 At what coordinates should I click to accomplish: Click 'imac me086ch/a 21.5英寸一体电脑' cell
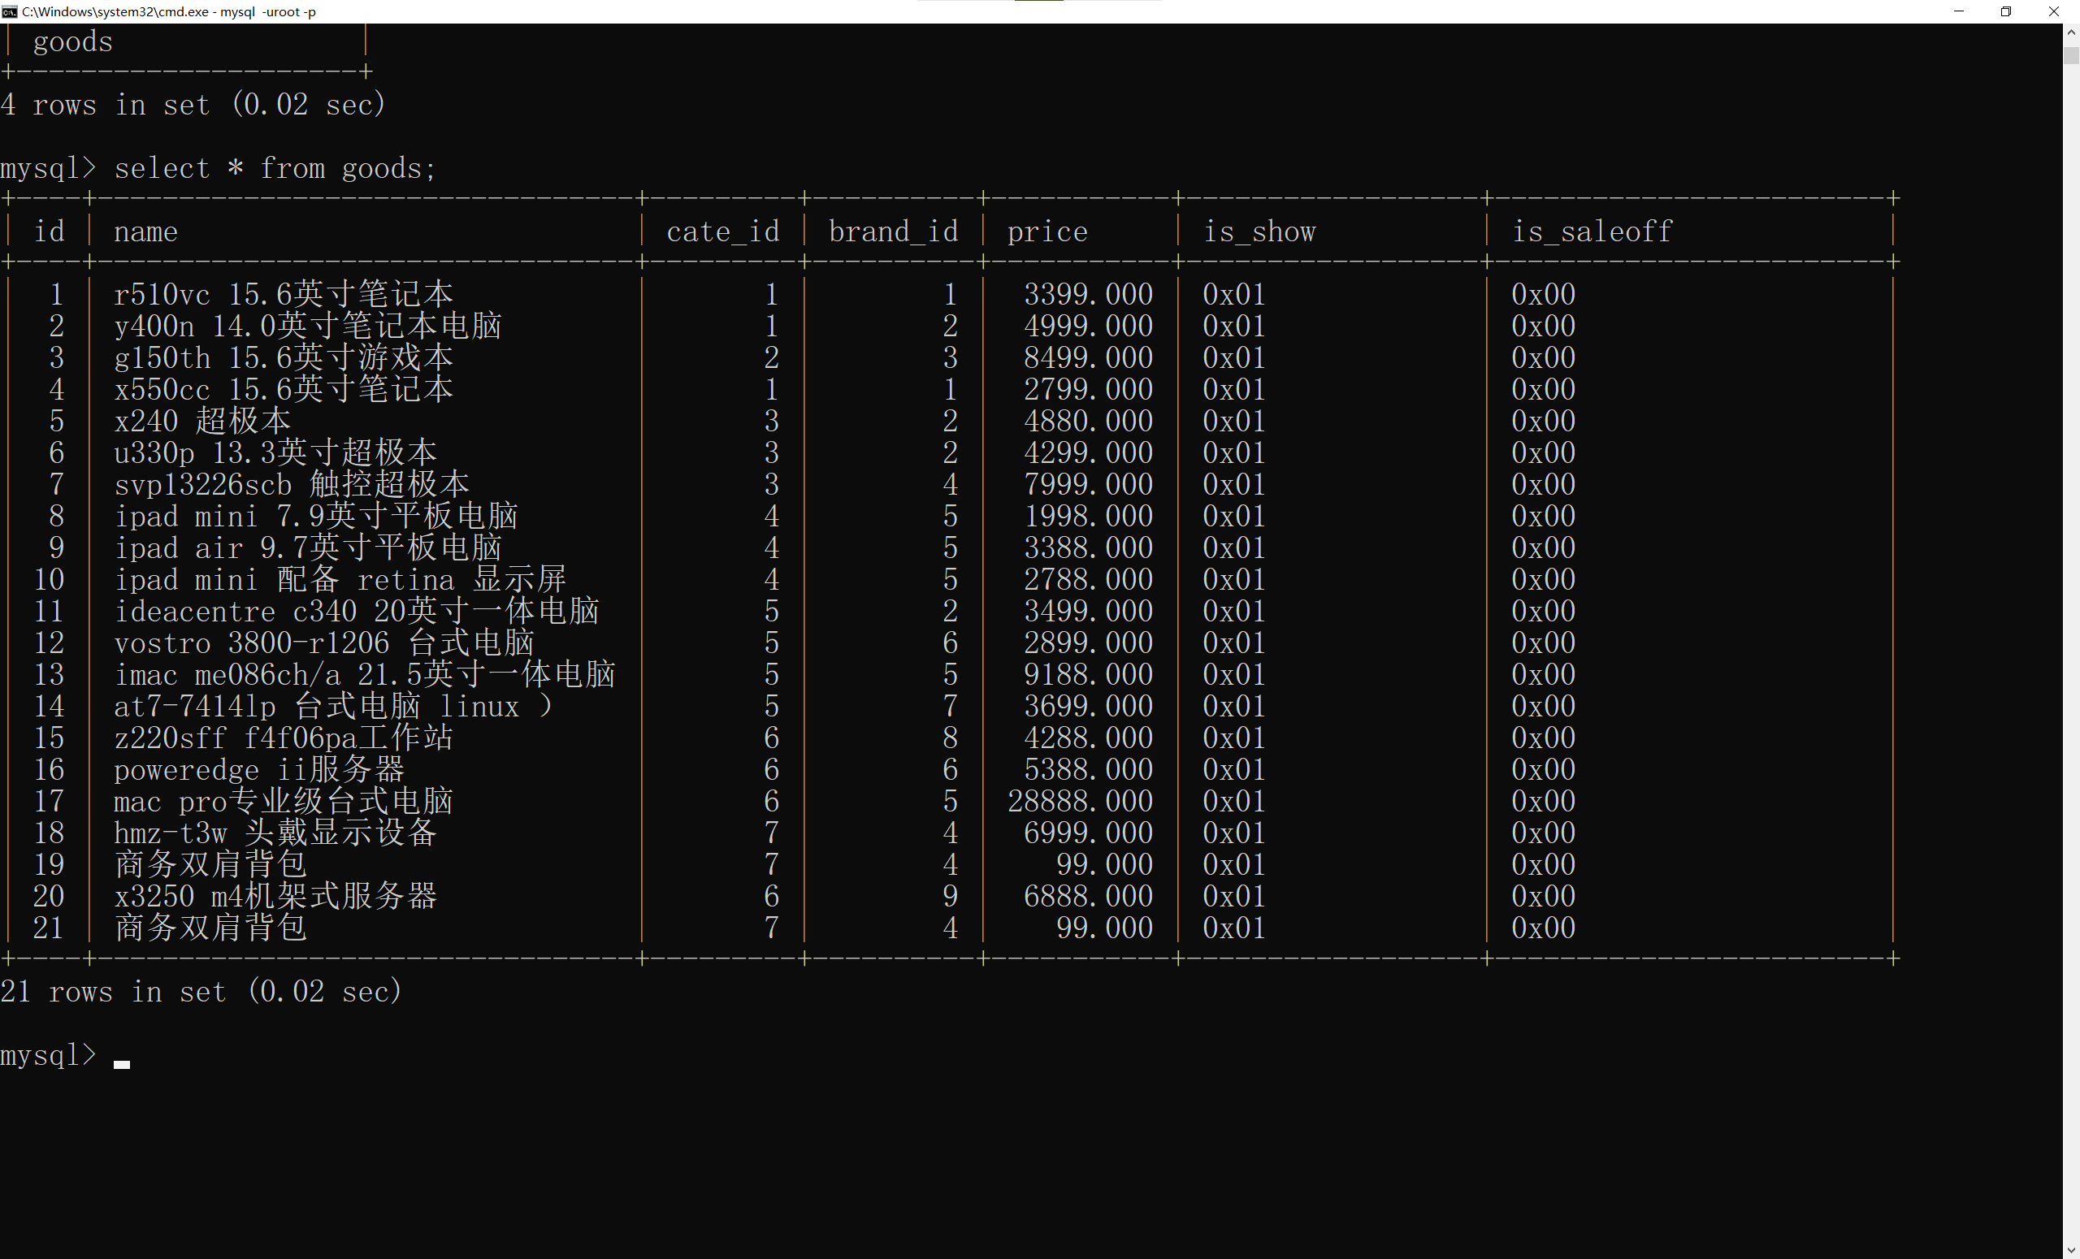tap(364, 674)
